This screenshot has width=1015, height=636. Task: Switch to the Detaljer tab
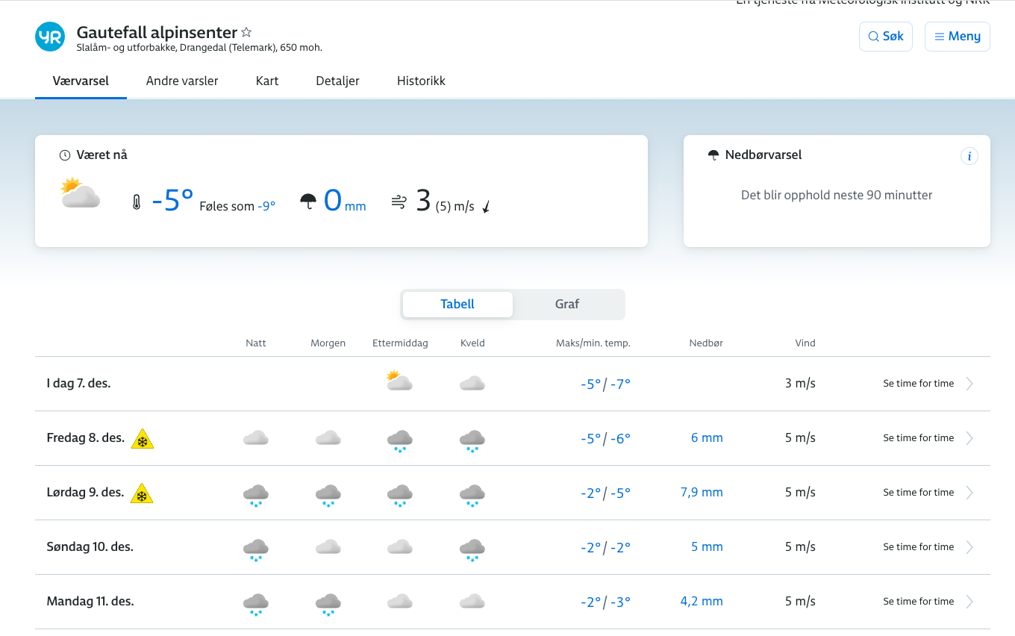(x=337, y=81)
